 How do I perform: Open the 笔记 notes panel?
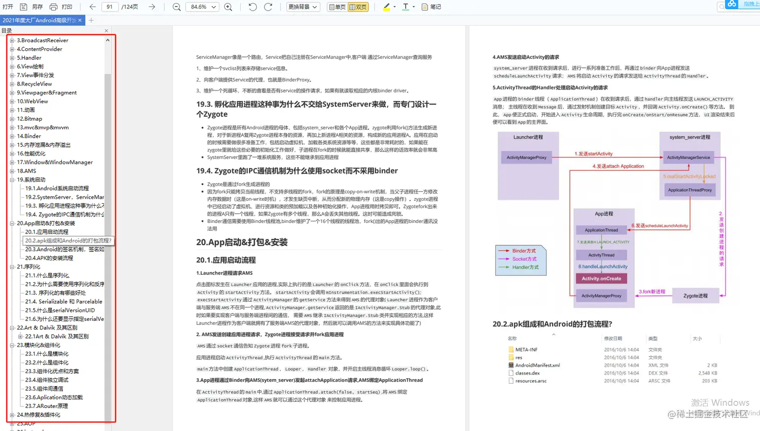point(431,7)
